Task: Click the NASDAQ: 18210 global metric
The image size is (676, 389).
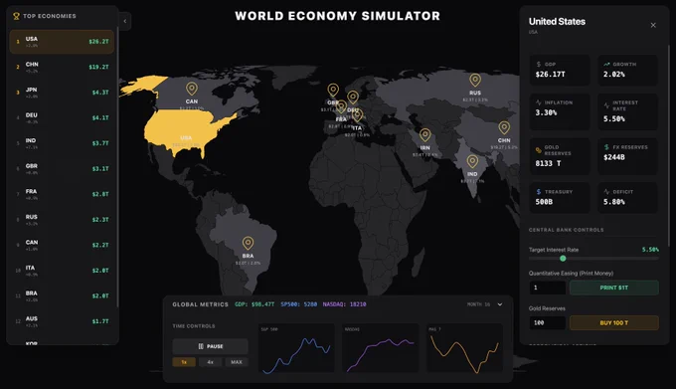Action: [345, 304]
